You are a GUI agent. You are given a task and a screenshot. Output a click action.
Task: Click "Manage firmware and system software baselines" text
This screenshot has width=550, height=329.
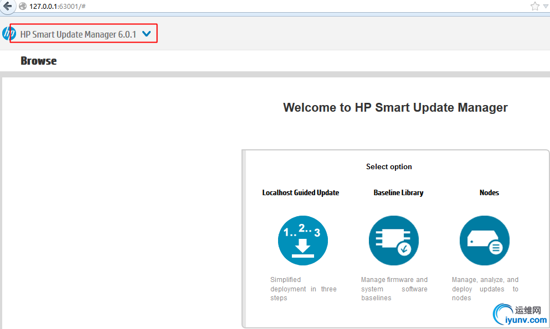(394, 289)
